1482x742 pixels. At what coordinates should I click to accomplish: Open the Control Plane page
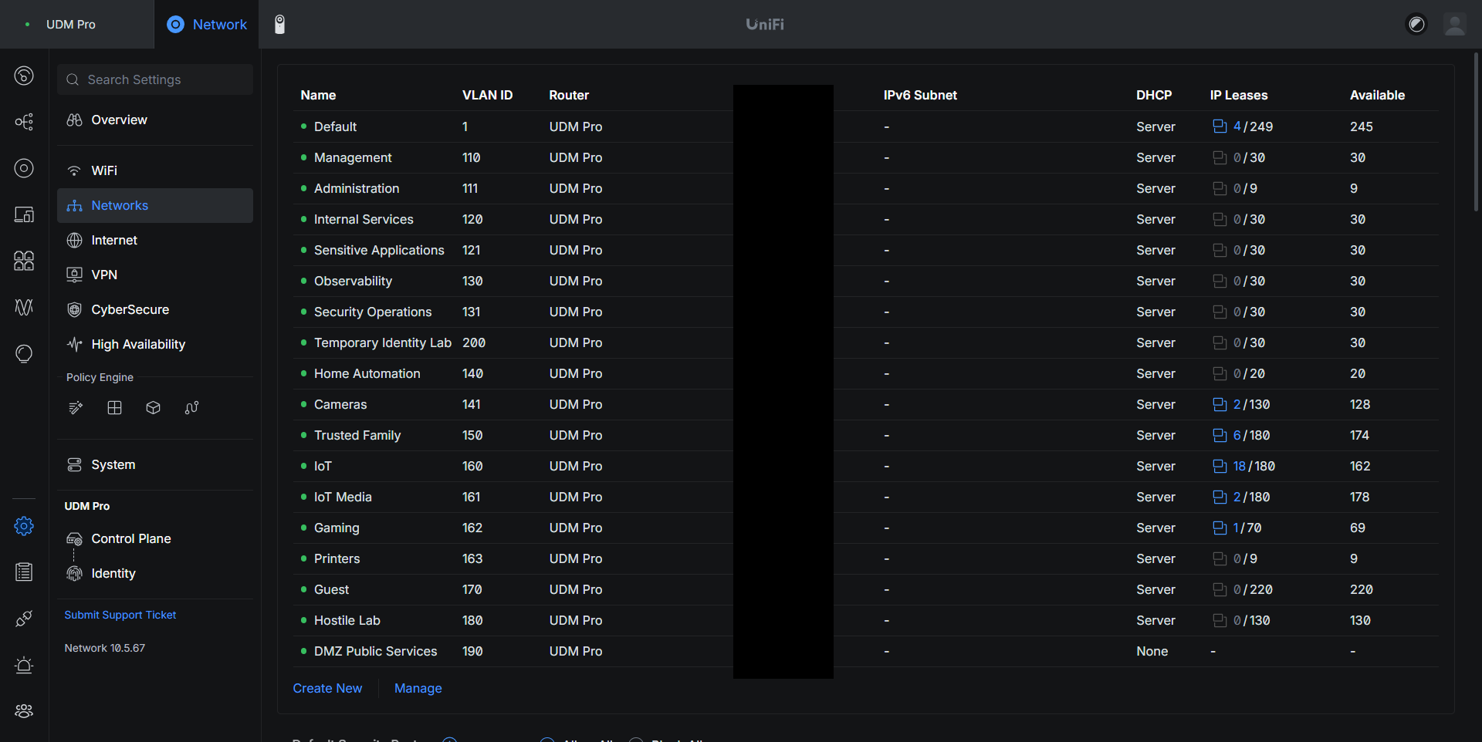(x=155, y=538)
